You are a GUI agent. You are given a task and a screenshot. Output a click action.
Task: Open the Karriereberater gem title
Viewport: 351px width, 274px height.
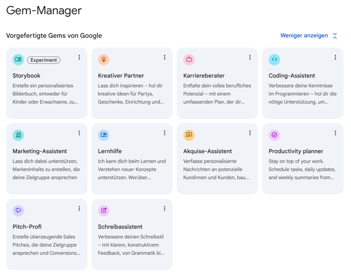204,76
